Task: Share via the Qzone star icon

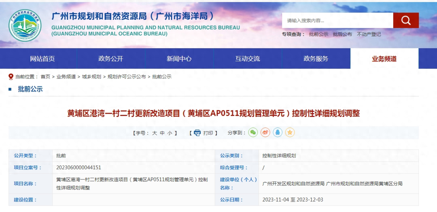Action: click(x=290, y=133)
